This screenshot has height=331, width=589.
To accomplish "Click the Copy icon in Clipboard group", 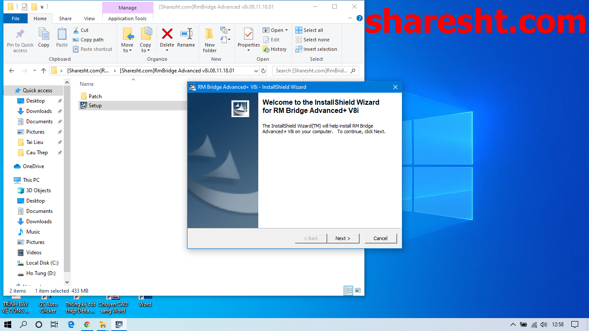I will [x=44, y=34].
